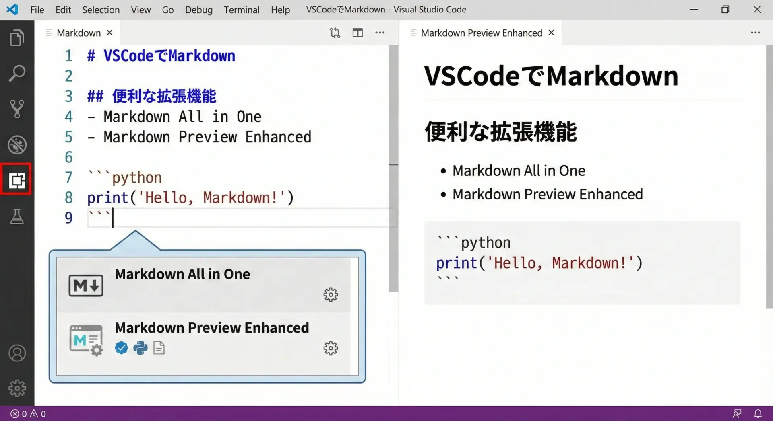Split the editor with split icon
Image resolution: width=773 pixels, height=421 pixels.
pos(358,33)
